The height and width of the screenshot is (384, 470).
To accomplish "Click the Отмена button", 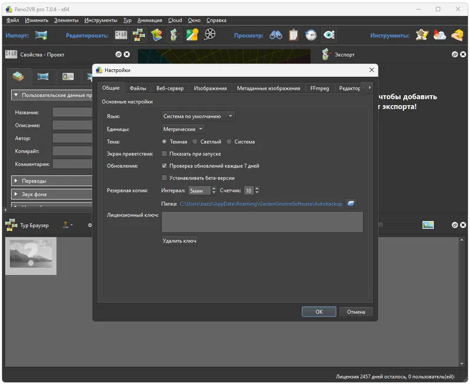I will (356, 312).
